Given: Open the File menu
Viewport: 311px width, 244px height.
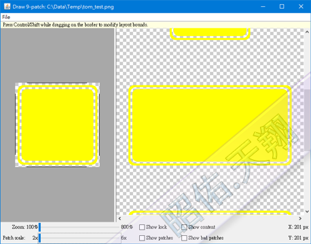Looking at the screenshot, I should pyautogui.click(x=6, y=17).
